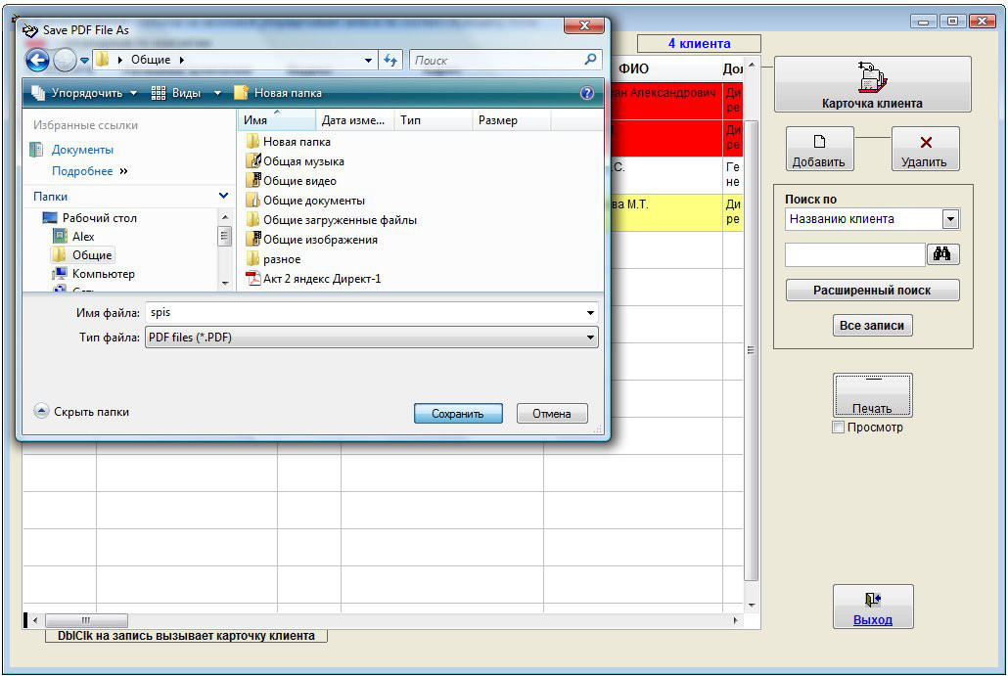
Task: Click the Удалить button in main window
Action: 925,149
